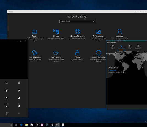
Task: Open the Stopwatch tab in Alarms & Clock
Action: point(138,47)
